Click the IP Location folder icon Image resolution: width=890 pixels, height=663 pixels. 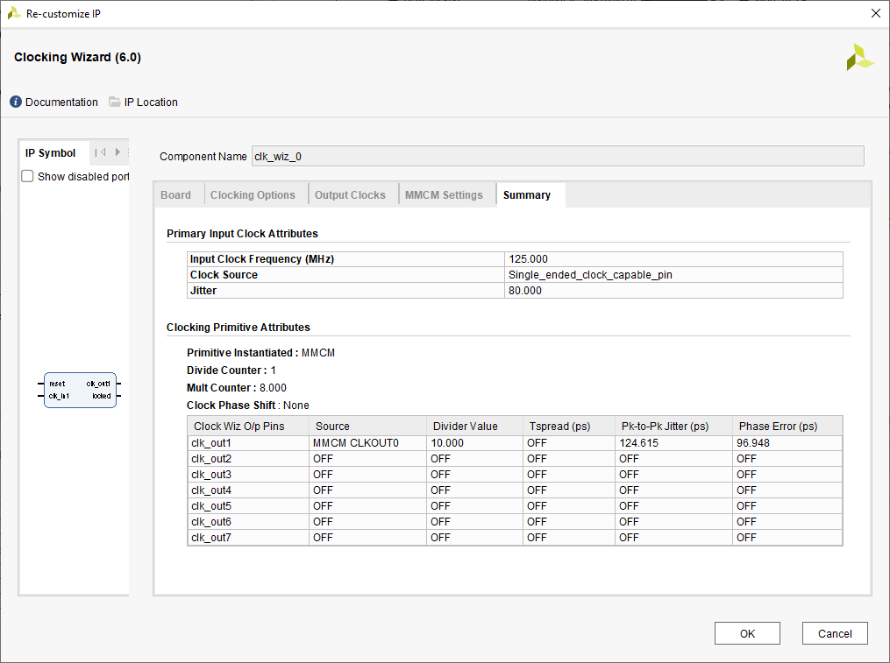coord(114,102)
